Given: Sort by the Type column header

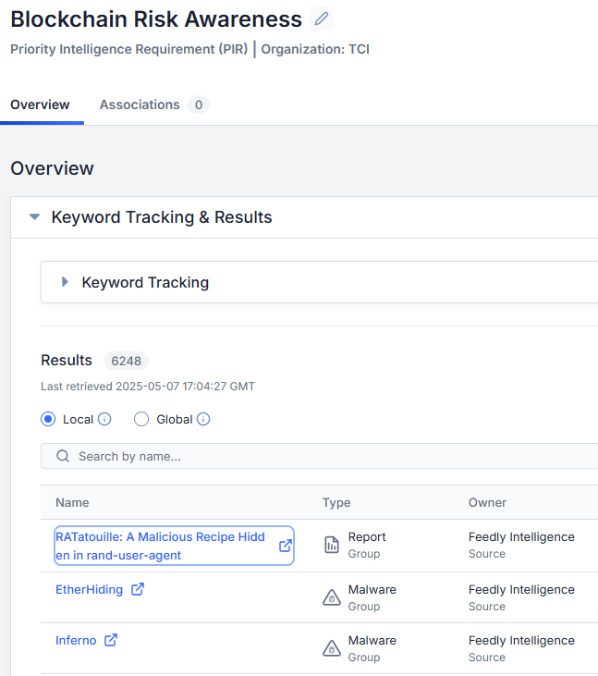Looking at the screenshot, I should point(336,503).
